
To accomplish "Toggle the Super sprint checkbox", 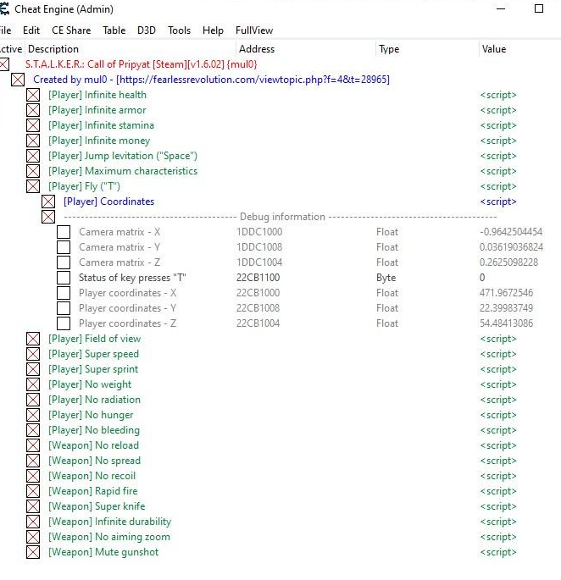I will [33, 369].
